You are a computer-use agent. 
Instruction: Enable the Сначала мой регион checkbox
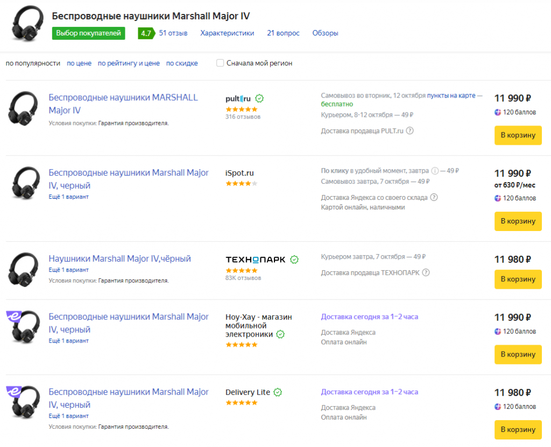220,63
